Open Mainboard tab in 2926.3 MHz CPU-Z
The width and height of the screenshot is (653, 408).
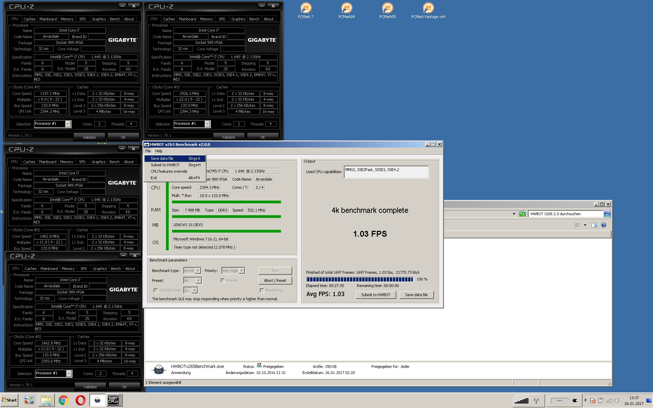pos(187,19)
